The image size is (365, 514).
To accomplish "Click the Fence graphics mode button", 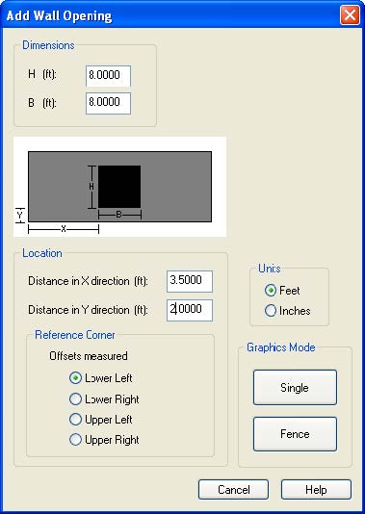I will (295, 434).
